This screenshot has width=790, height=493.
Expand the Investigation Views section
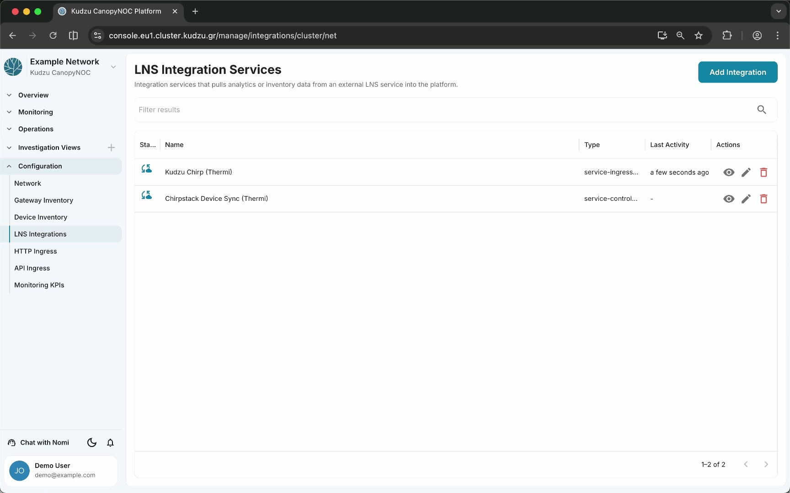tap(49, 147)
